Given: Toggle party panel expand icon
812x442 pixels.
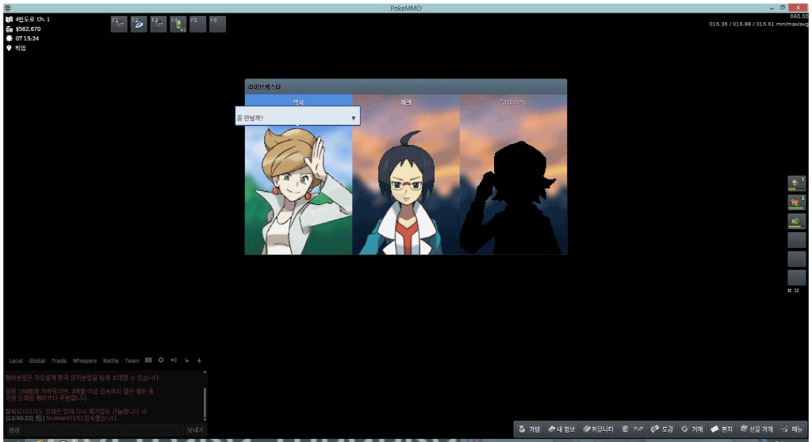Looking at the screenshot, I should [x=799, y=291].
